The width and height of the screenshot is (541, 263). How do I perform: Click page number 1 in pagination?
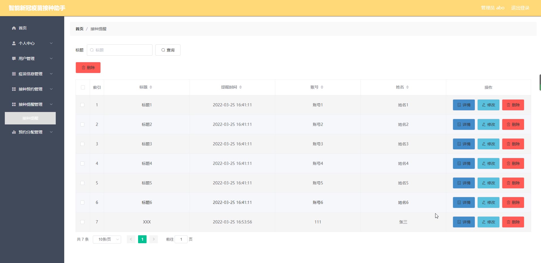142,239
